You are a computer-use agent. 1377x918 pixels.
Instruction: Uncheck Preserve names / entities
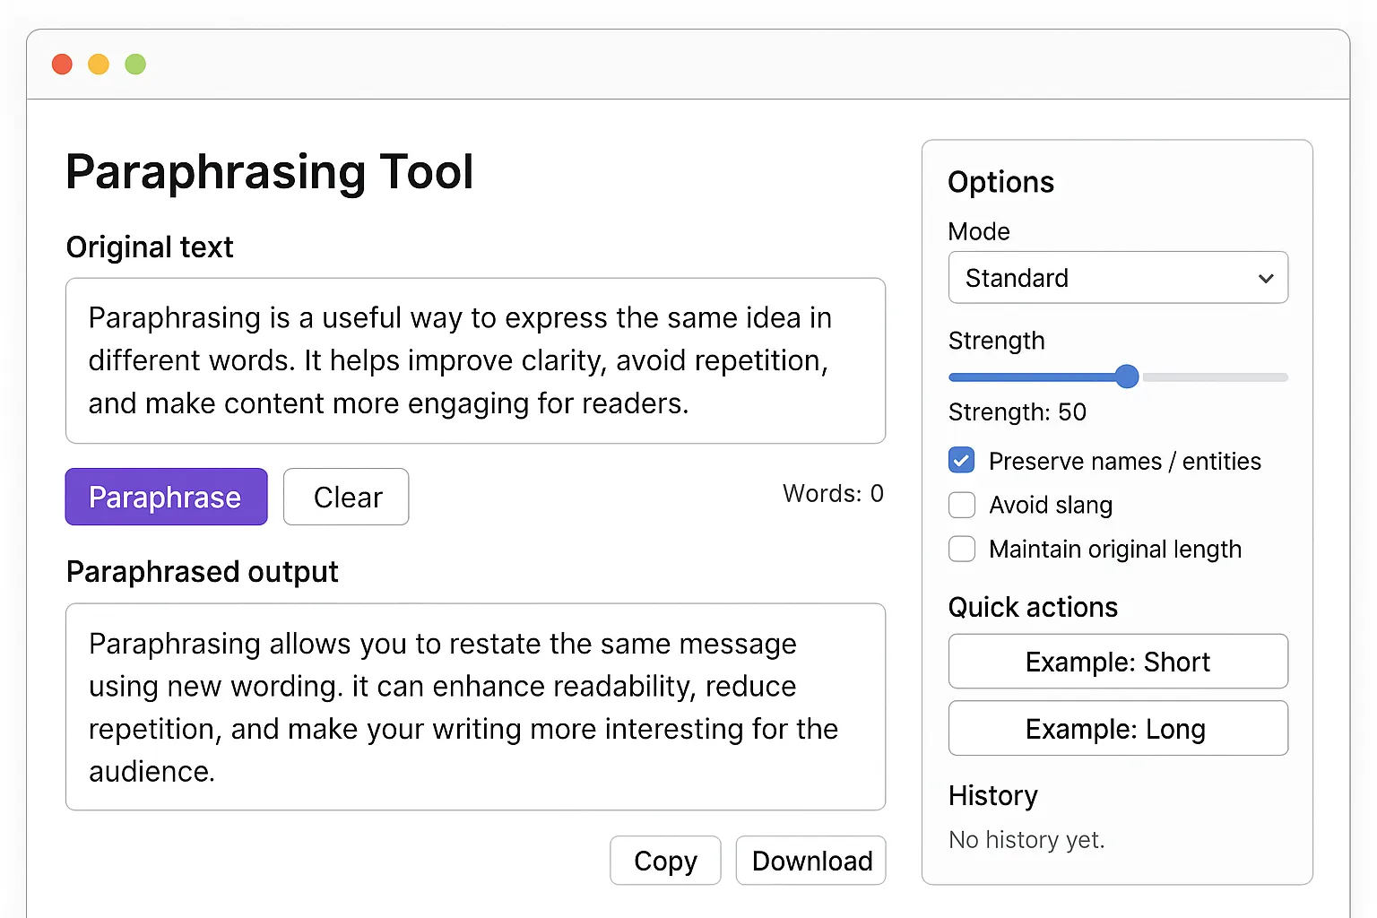[961, 460]
